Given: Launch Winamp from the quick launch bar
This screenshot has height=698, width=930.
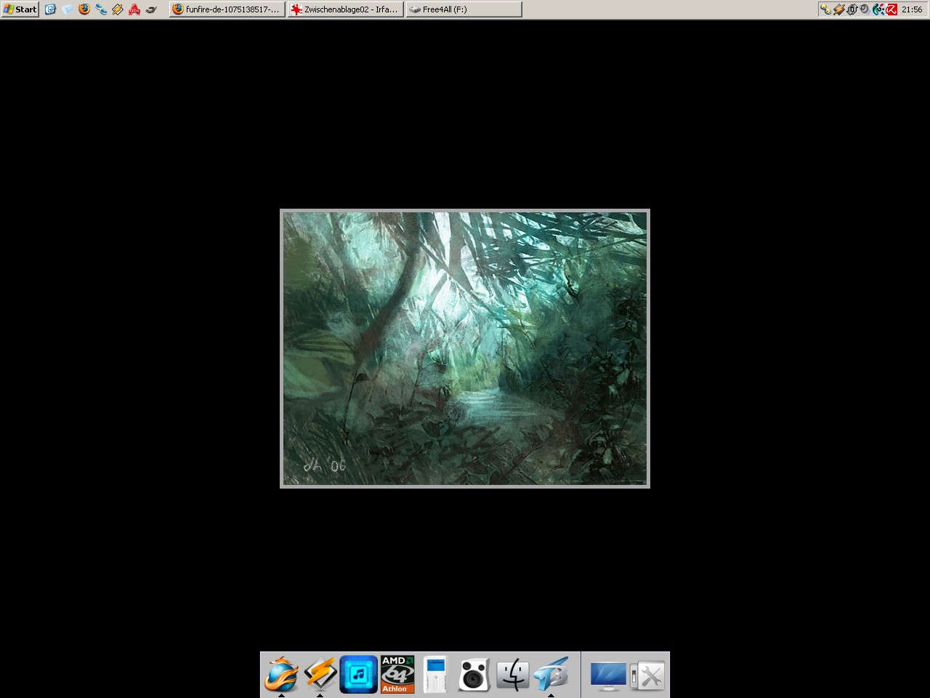Looking at the screenshot, I should click(x=118, y=9).
